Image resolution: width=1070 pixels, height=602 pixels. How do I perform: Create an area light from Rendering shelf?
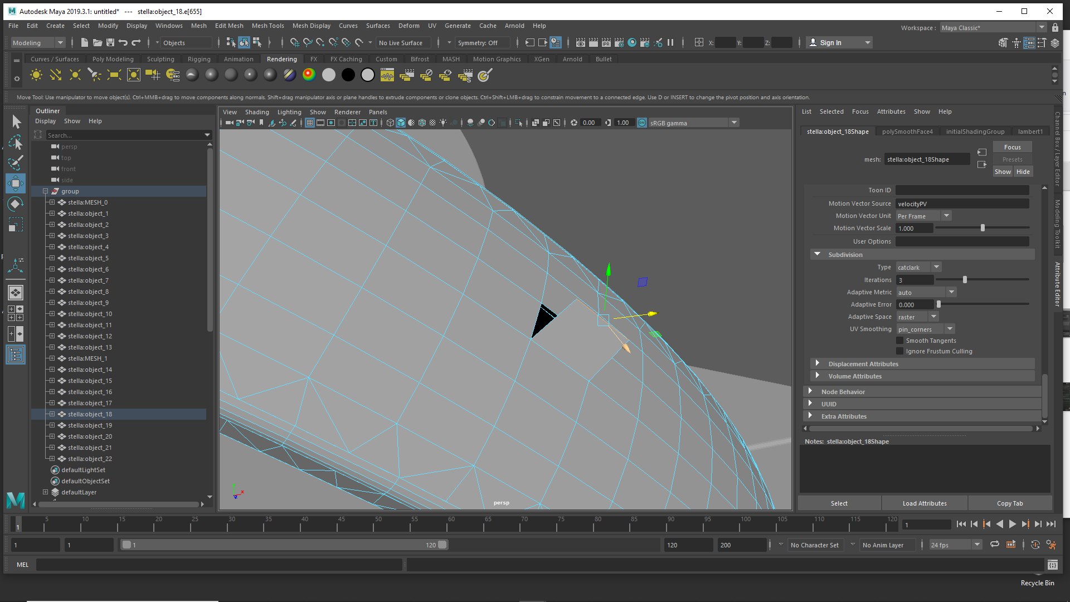(x=114, y=75)
